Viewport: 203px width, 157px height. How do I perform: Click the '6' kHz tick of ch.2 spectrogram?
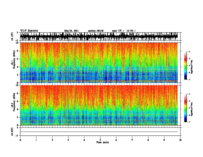[x=18, y=101]
